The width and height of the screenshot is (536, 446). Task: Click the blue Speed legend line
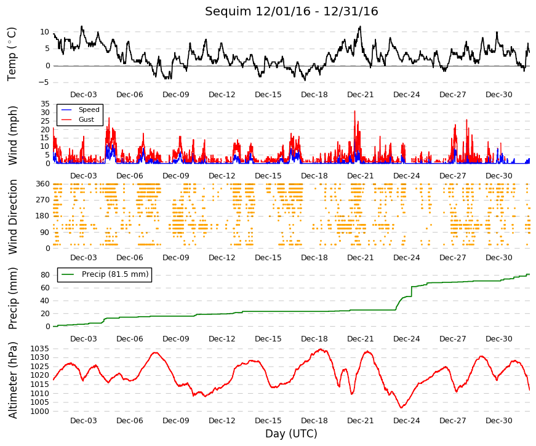[x=66, y=110]
